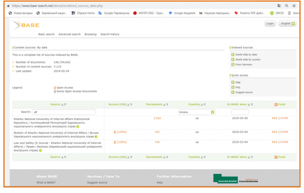Click the Suggest source quick access link
Screen dimensions: 304x193
tap(244, 92)
